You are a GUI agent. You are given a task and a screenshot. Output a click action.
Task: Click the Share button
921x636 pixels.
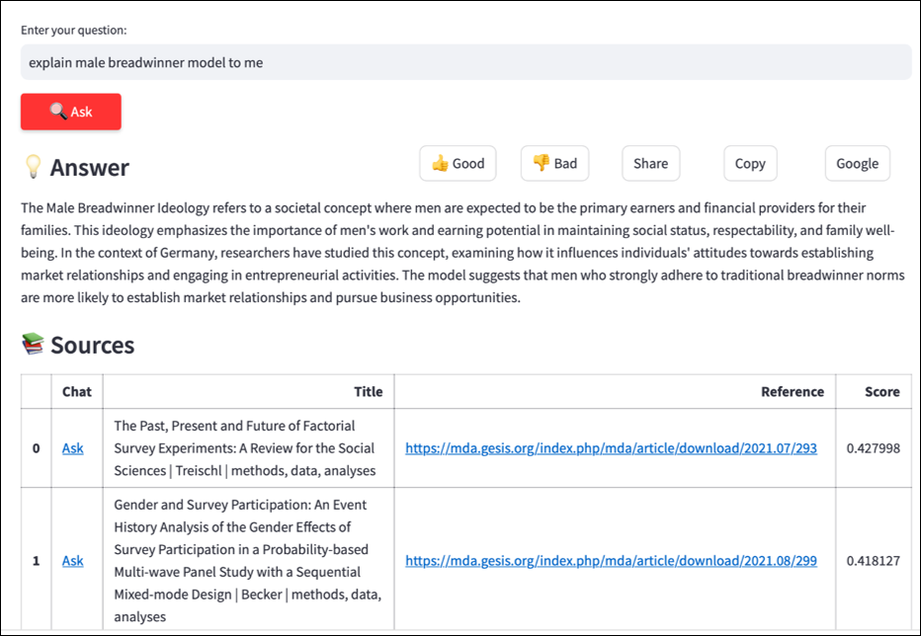[x=650, y=164]
